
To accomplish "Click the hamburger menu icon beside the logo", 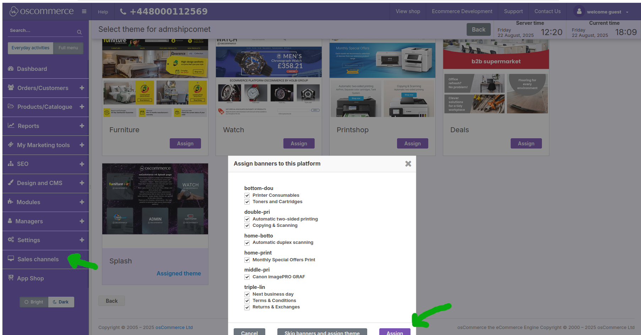I will tap(84, 11).
